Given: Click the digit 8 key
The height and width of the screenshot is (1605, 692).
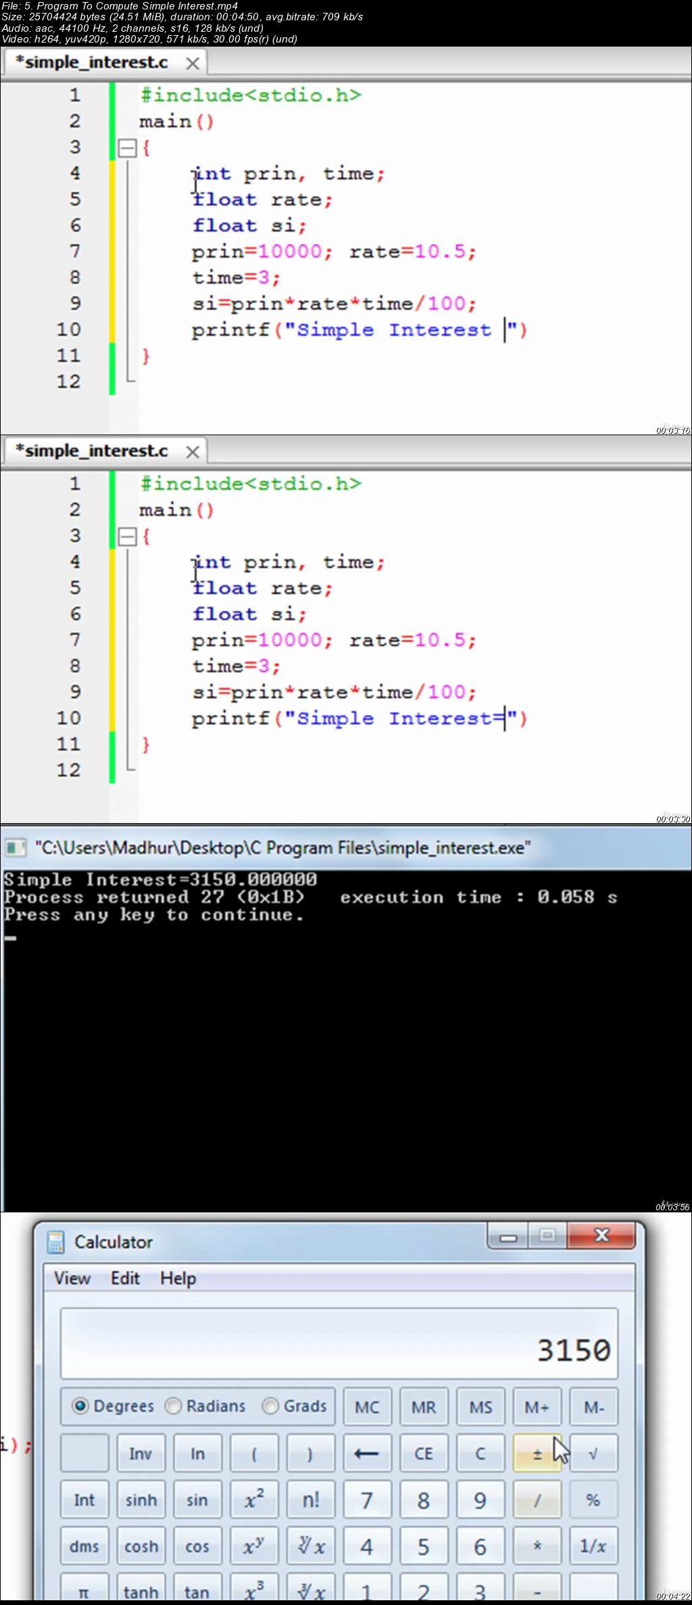Looking at the screenshot, I should click(424, 1500).
